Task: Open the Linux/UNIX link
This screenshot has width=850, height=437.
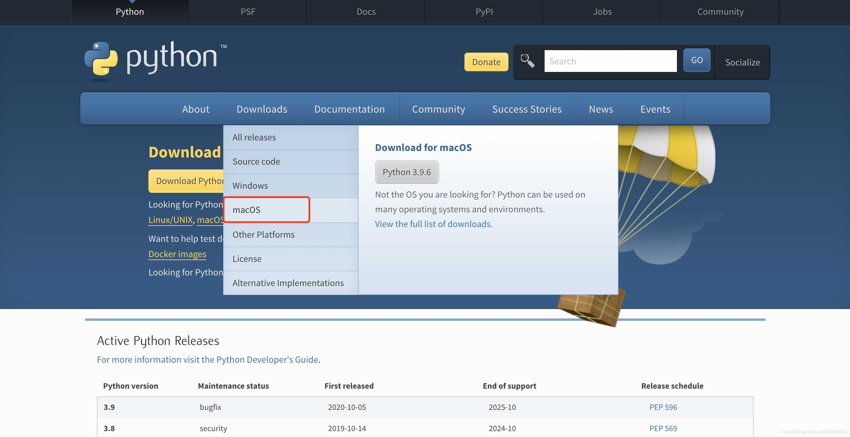Action: click(x=170, y=220)
